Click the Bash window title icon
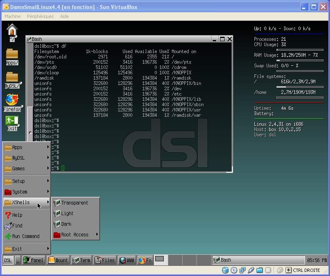 29,39
